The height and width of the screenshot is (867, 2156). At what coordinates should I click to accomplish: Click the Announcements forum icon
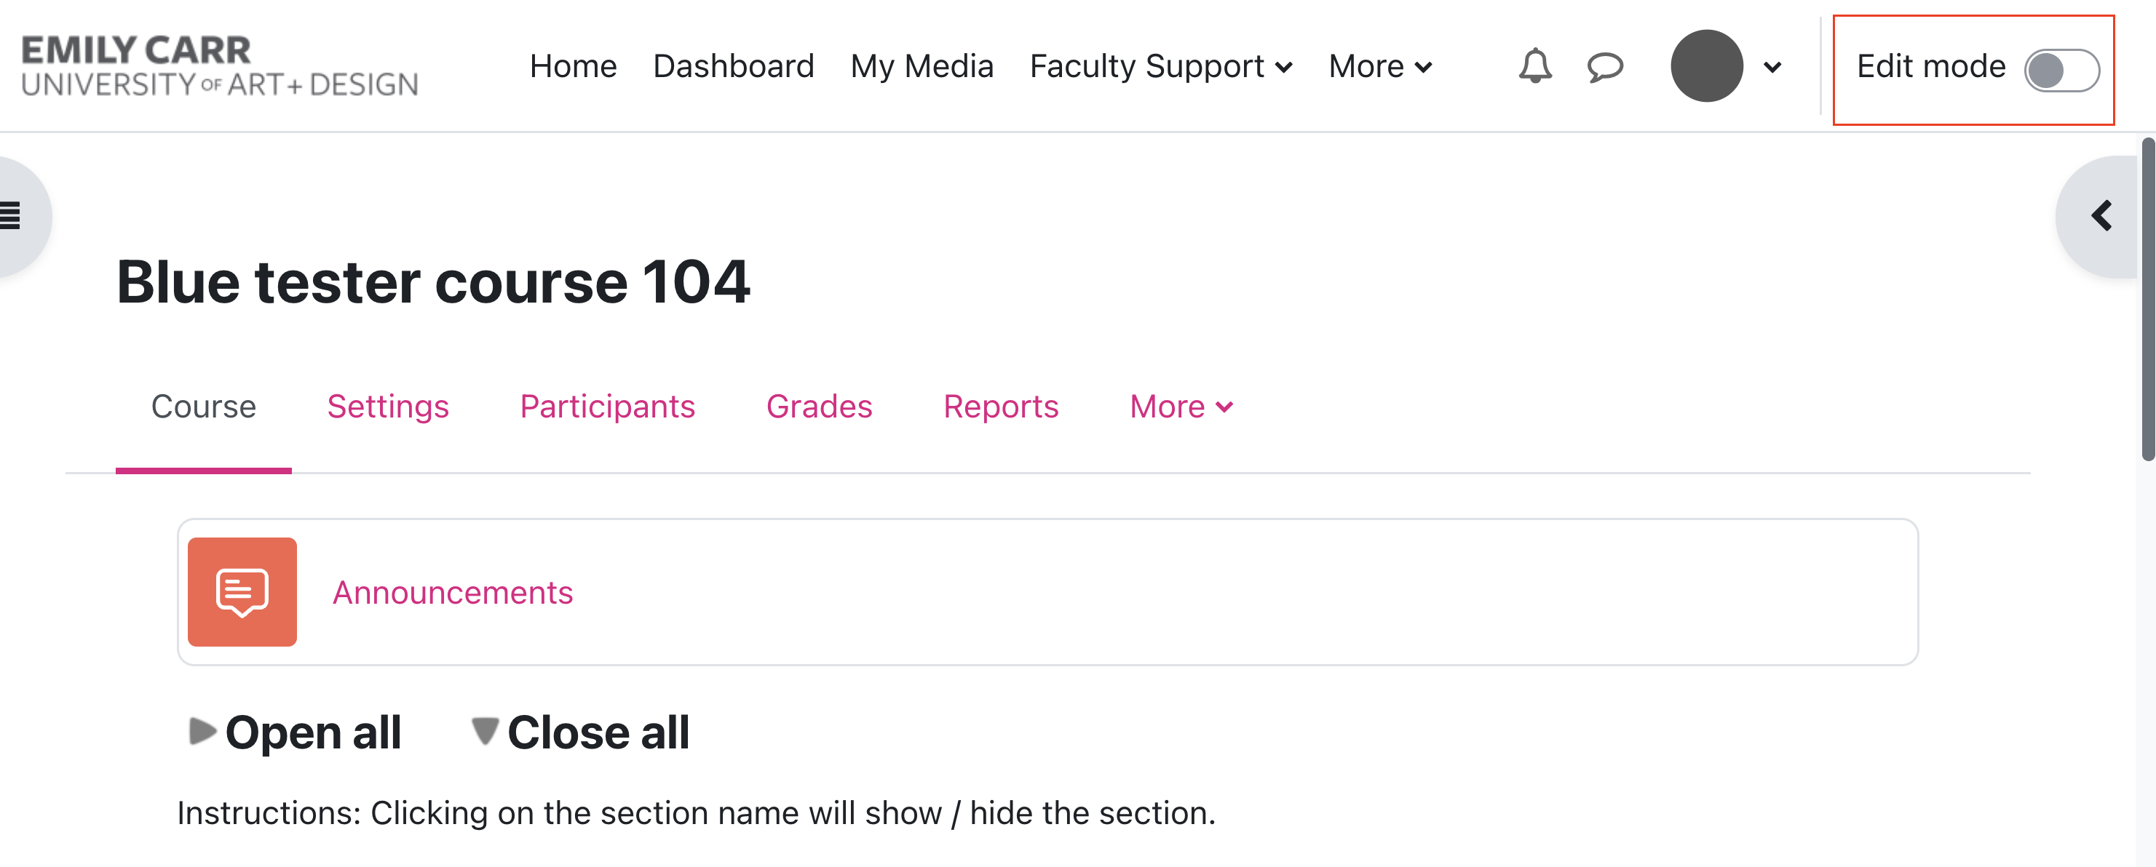242,592
